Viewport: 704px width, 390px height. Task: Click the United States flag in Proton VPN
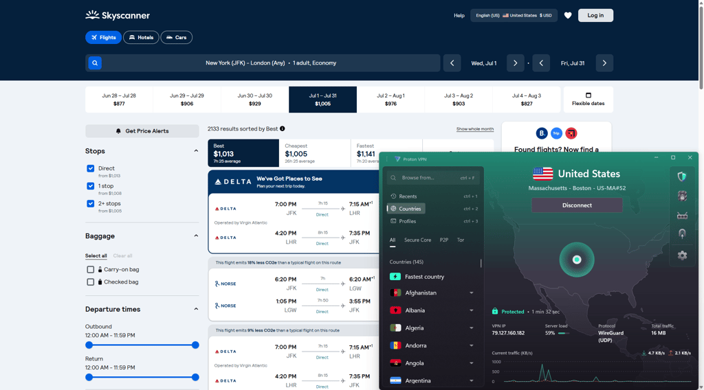pyautogui.click(x=542, y=174)
